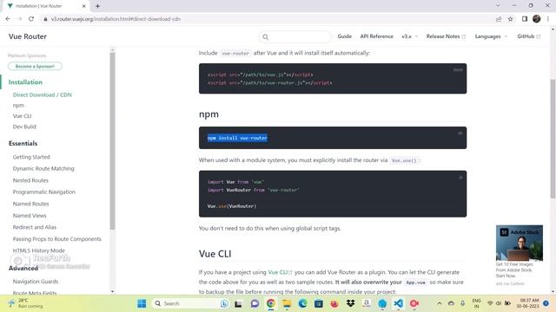Click the npm section heading
The image size is (556, 312).
pyautogui.click(x=208, y=114)
